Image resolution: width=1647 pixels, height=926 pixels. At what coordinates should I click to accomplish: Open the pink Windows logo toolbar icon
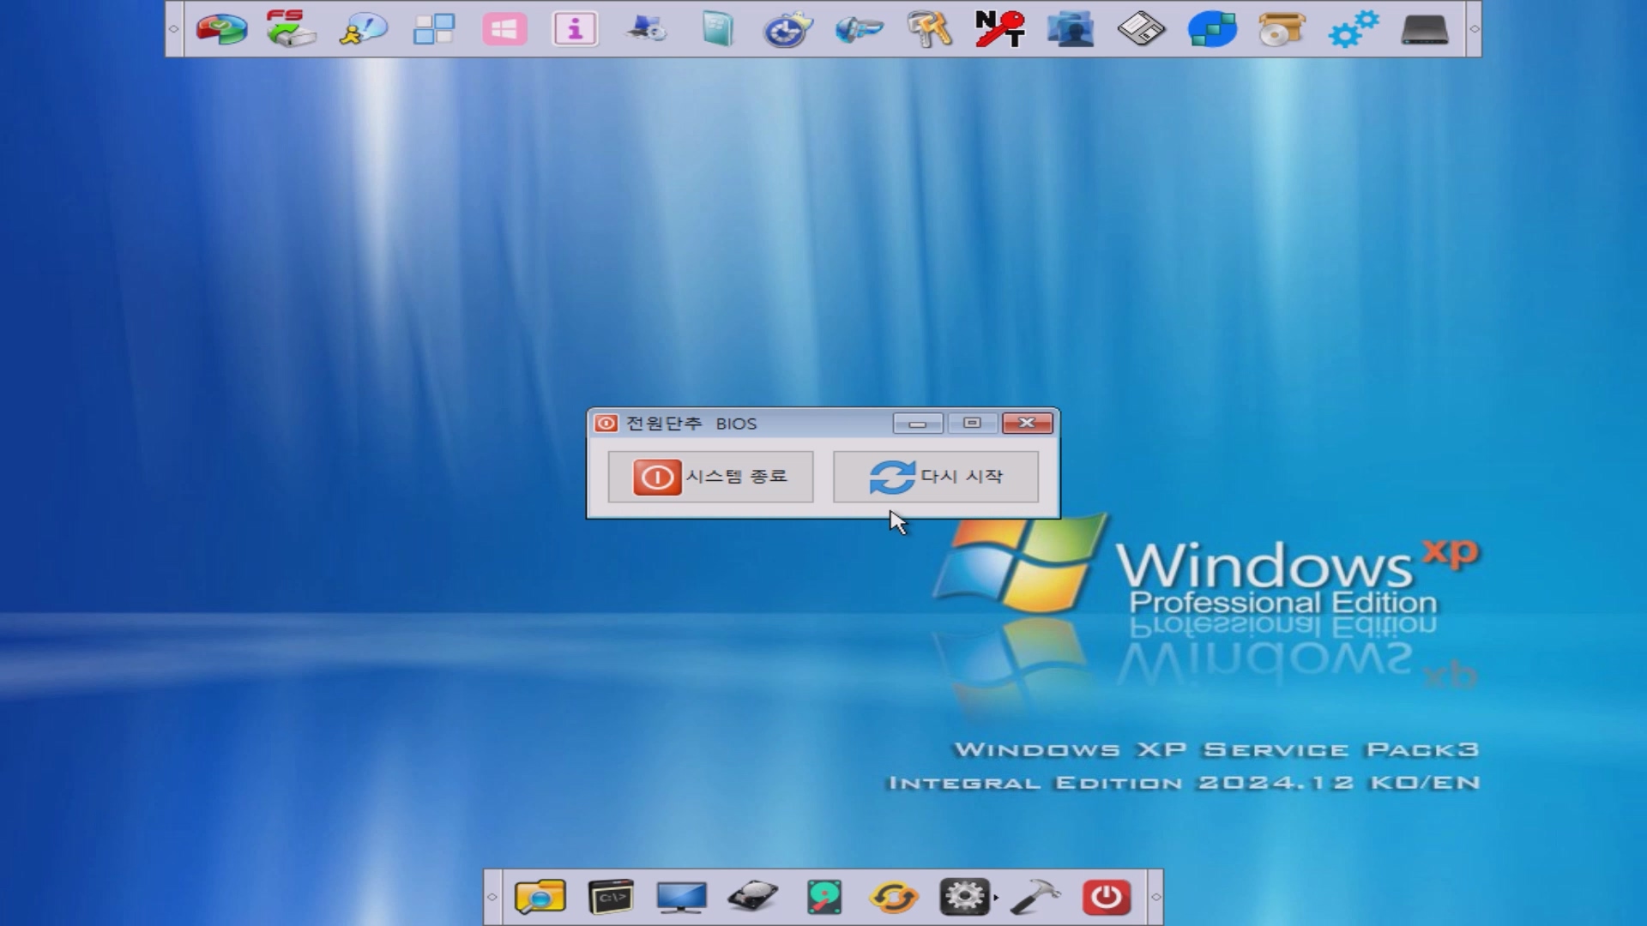click(504, 29)
